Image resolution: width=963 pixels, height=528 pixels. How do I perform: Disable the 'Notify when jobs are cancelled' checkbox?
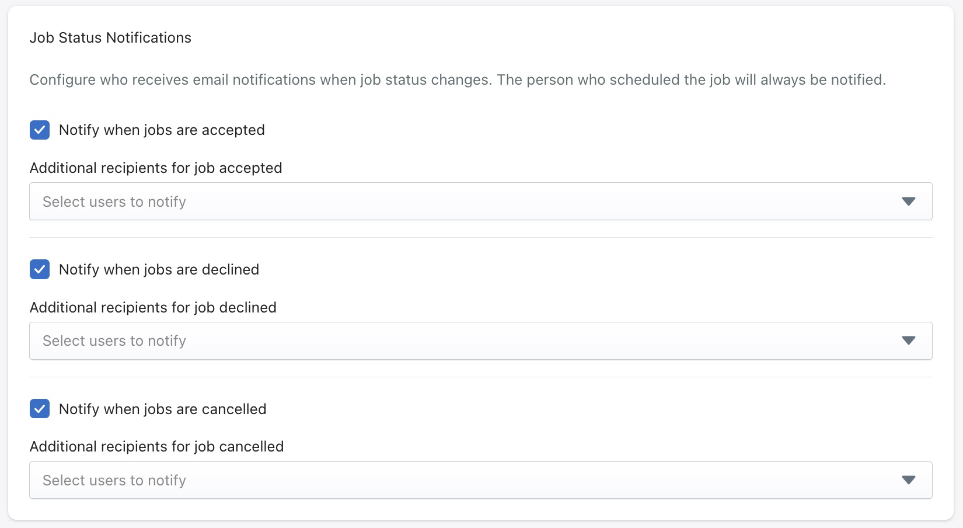point(40,409)
